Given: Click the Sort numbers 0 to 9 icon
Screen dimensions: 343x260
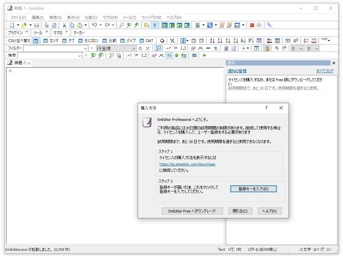Looking at the screenshot, I should click(228, 41).
